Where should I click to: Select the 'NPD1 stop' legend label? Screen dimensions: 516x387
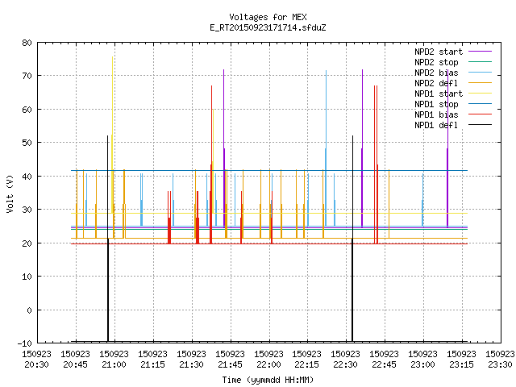pyautogui.click(x=436, y=104)
